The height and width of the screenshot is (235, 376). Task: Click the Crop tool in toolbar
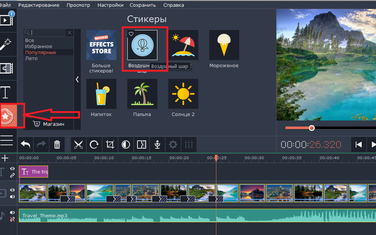tap(110, 145)
